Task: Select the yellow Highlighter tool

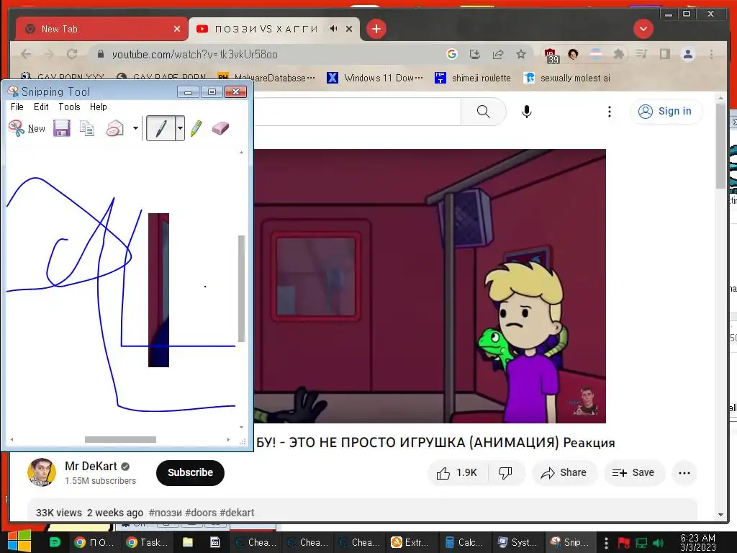Action: point(196,128)
